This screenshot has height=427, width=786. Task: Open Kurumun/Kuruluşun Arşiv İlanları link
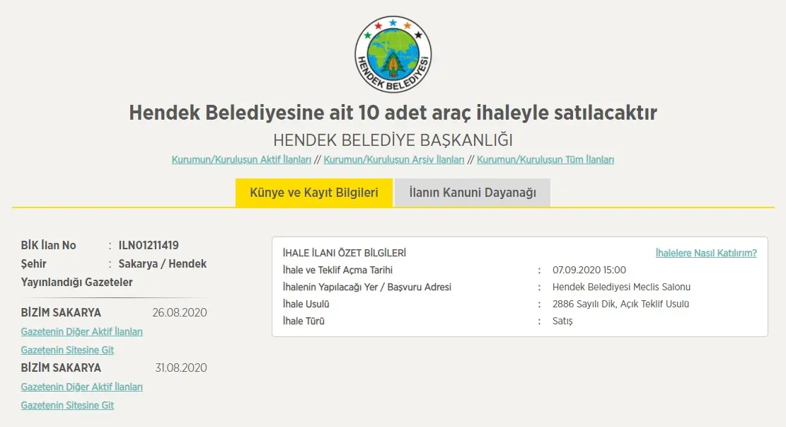[394, 159]
